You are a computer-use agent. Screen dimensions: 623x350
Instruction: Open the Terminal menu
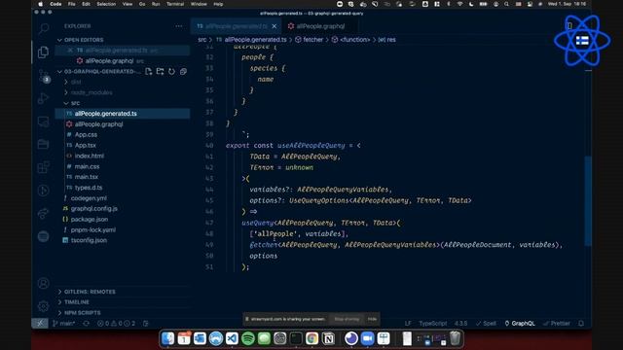[175, 4]
